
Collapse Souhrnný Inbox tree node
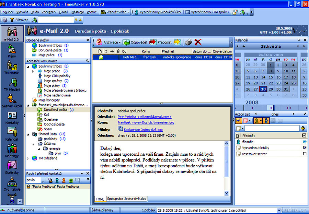tap(28, 67)
